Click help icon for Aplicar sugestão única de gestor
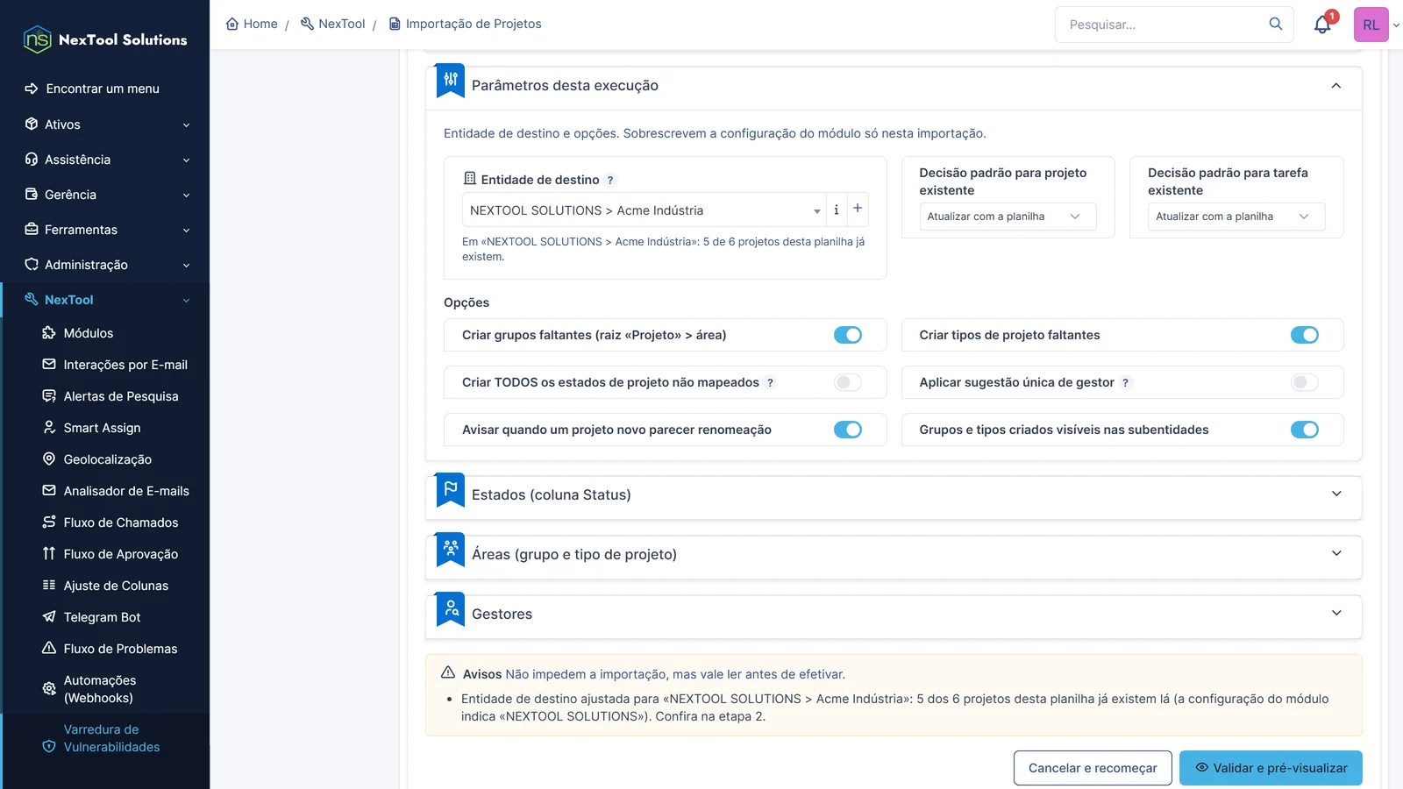Image resolution: width=1403 pixels, height=789 pixels. tap(1126, 382)
